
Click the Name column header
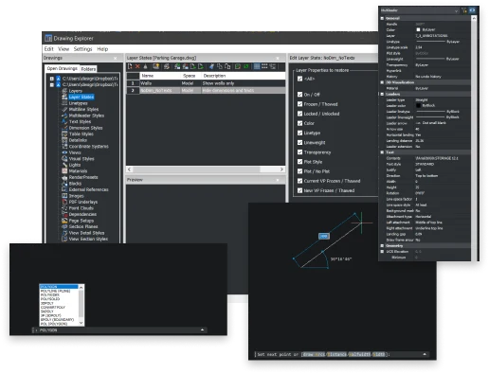(160, 76)
